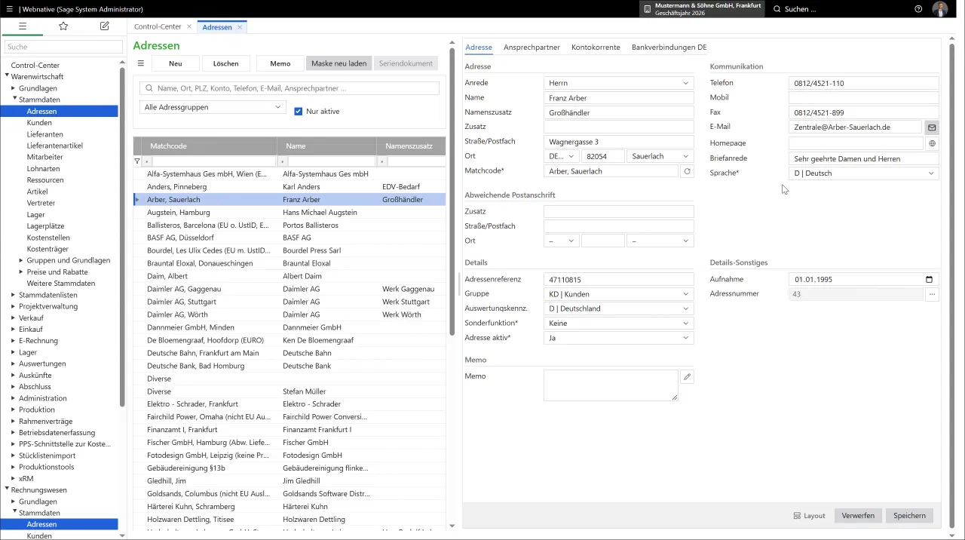Click the Löschen button

(226, 63)
